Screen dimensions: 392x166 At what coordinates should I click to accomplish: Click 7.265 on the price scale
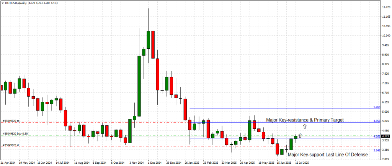point(386,83)
